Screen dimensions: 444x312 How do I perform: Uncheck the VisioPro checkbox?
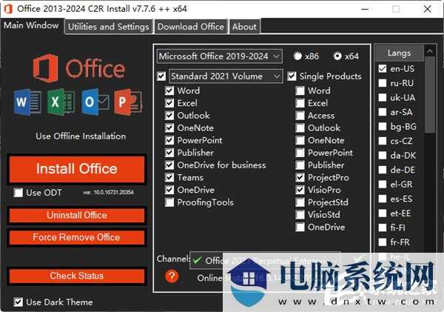point(300,190)
